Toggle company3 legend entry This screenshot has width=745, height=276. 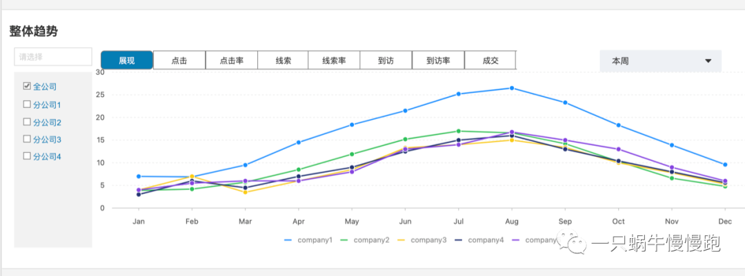click(422, 240)
